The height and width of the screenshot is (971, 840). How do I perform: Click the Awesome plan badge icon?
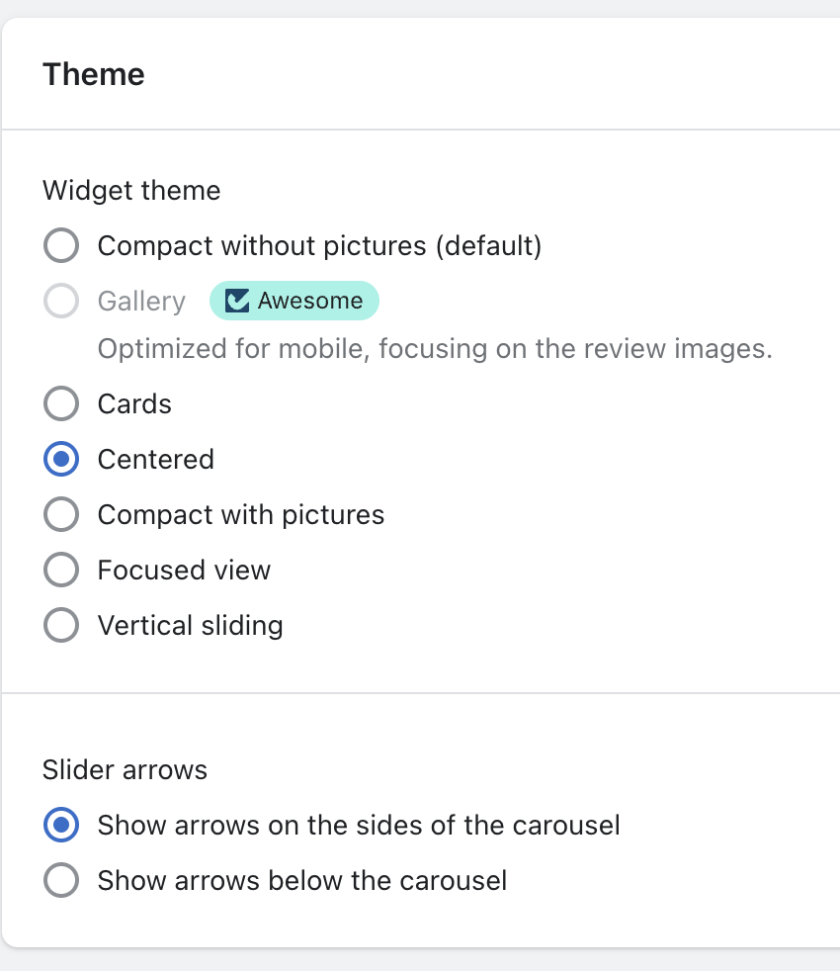click(x=237, y=301)
